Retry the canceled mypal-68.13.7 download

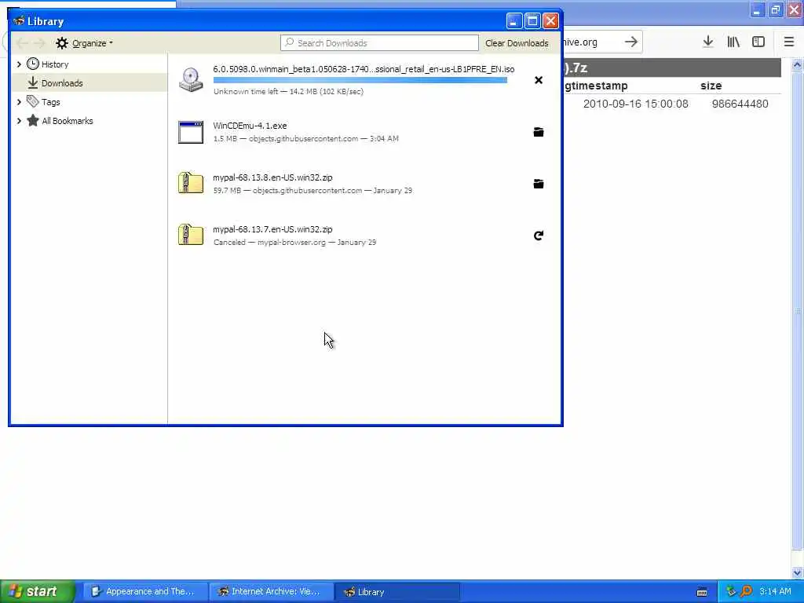pos(539,236)
